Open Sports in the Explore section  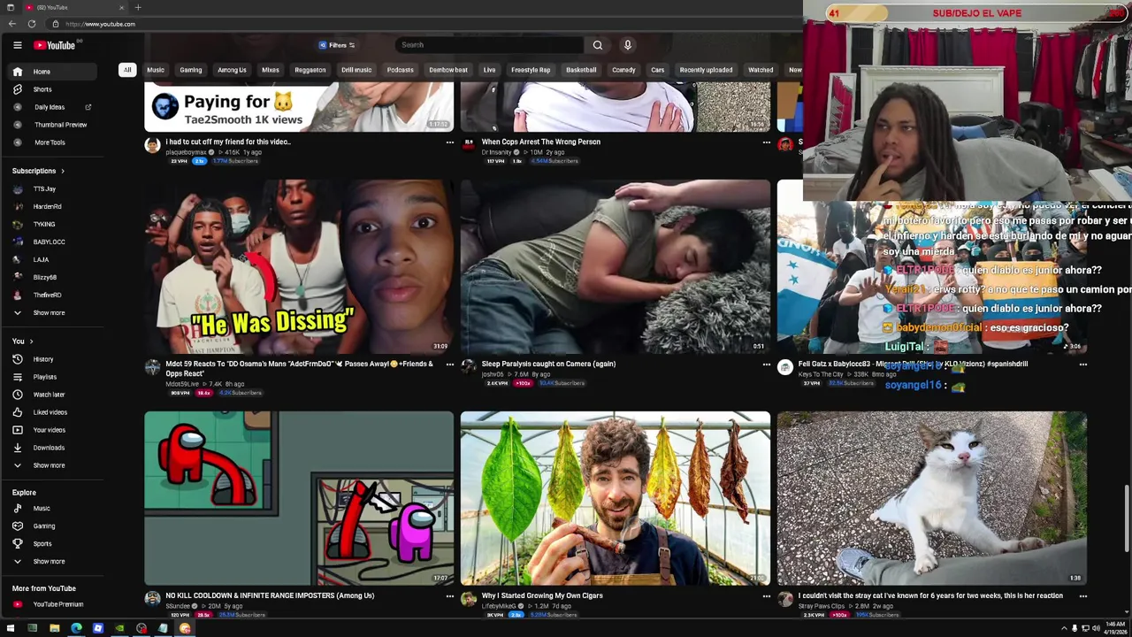pos(53,544)
